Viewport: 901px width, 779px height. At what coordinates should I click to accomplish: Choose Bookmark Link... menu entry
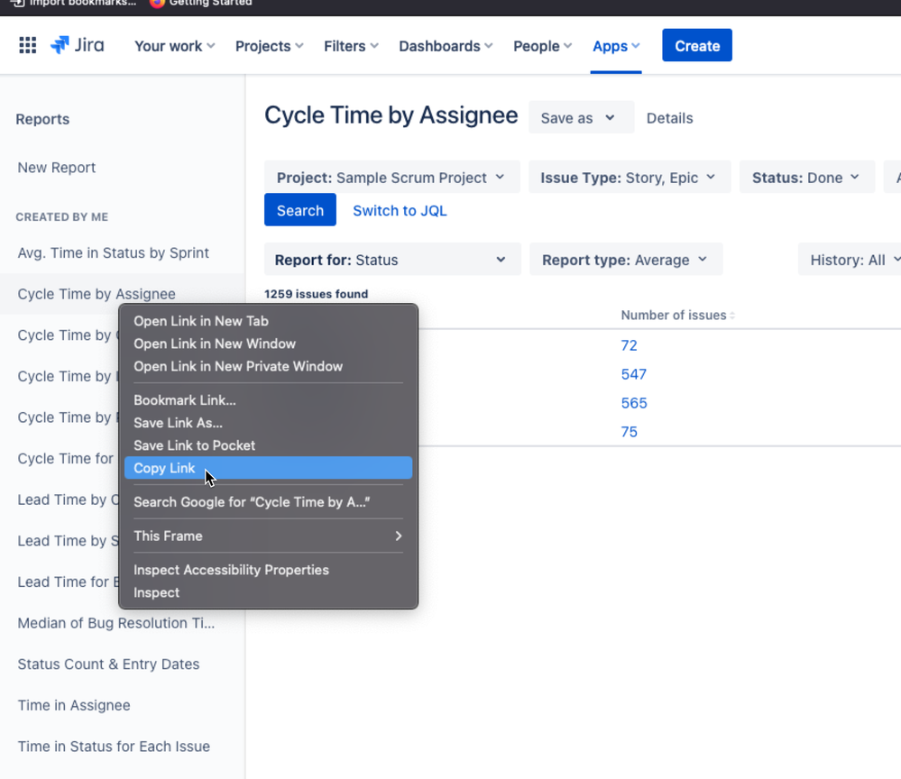pos(268,399)
